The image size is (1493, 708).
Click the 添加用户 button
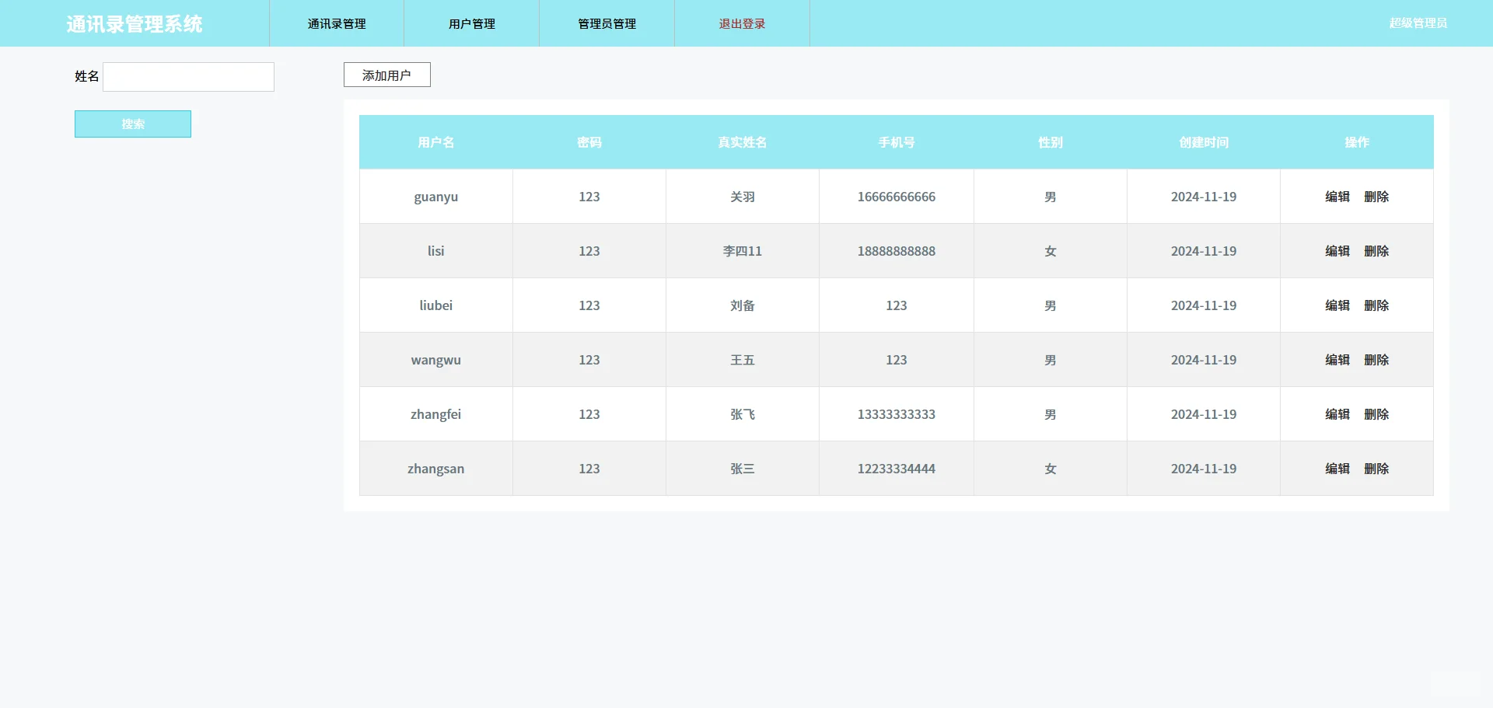coord(386,75)
